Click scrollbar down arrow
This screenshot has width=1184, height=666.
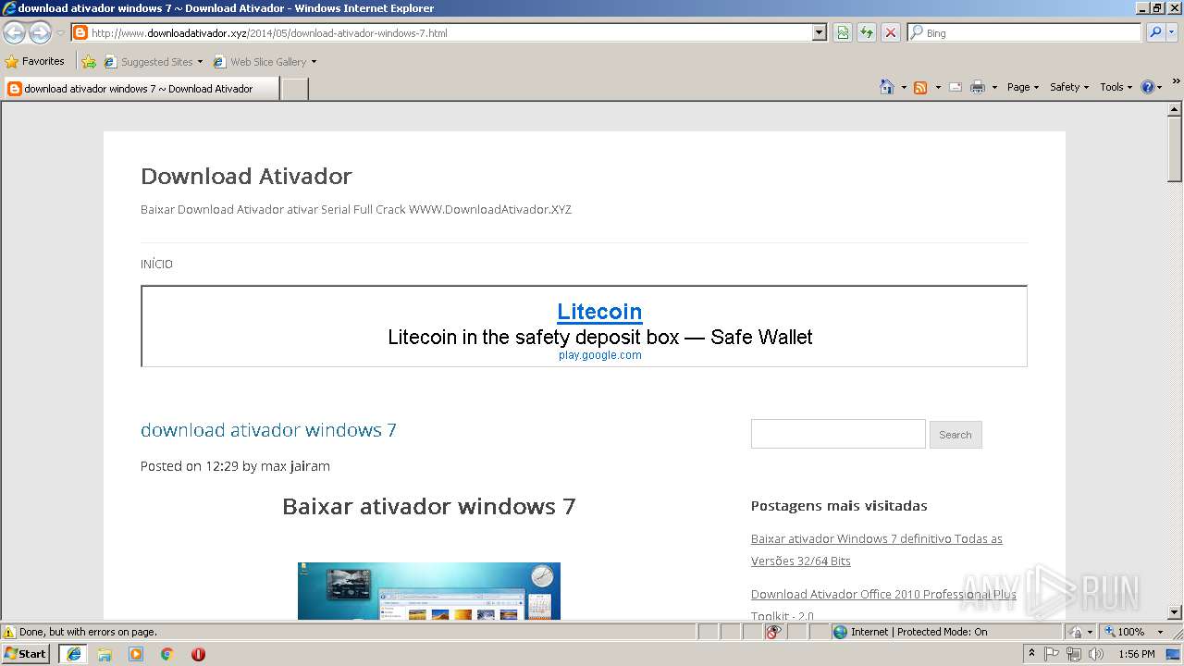coord(1175,611)
